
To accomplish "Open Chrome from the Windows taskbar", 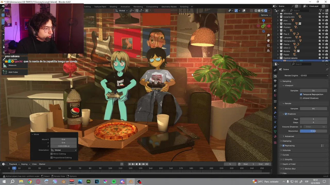I will pos(30,182).
